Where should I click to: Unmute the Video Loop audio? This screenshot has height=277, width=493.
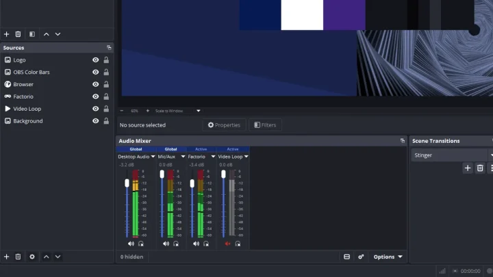(227, 243)
